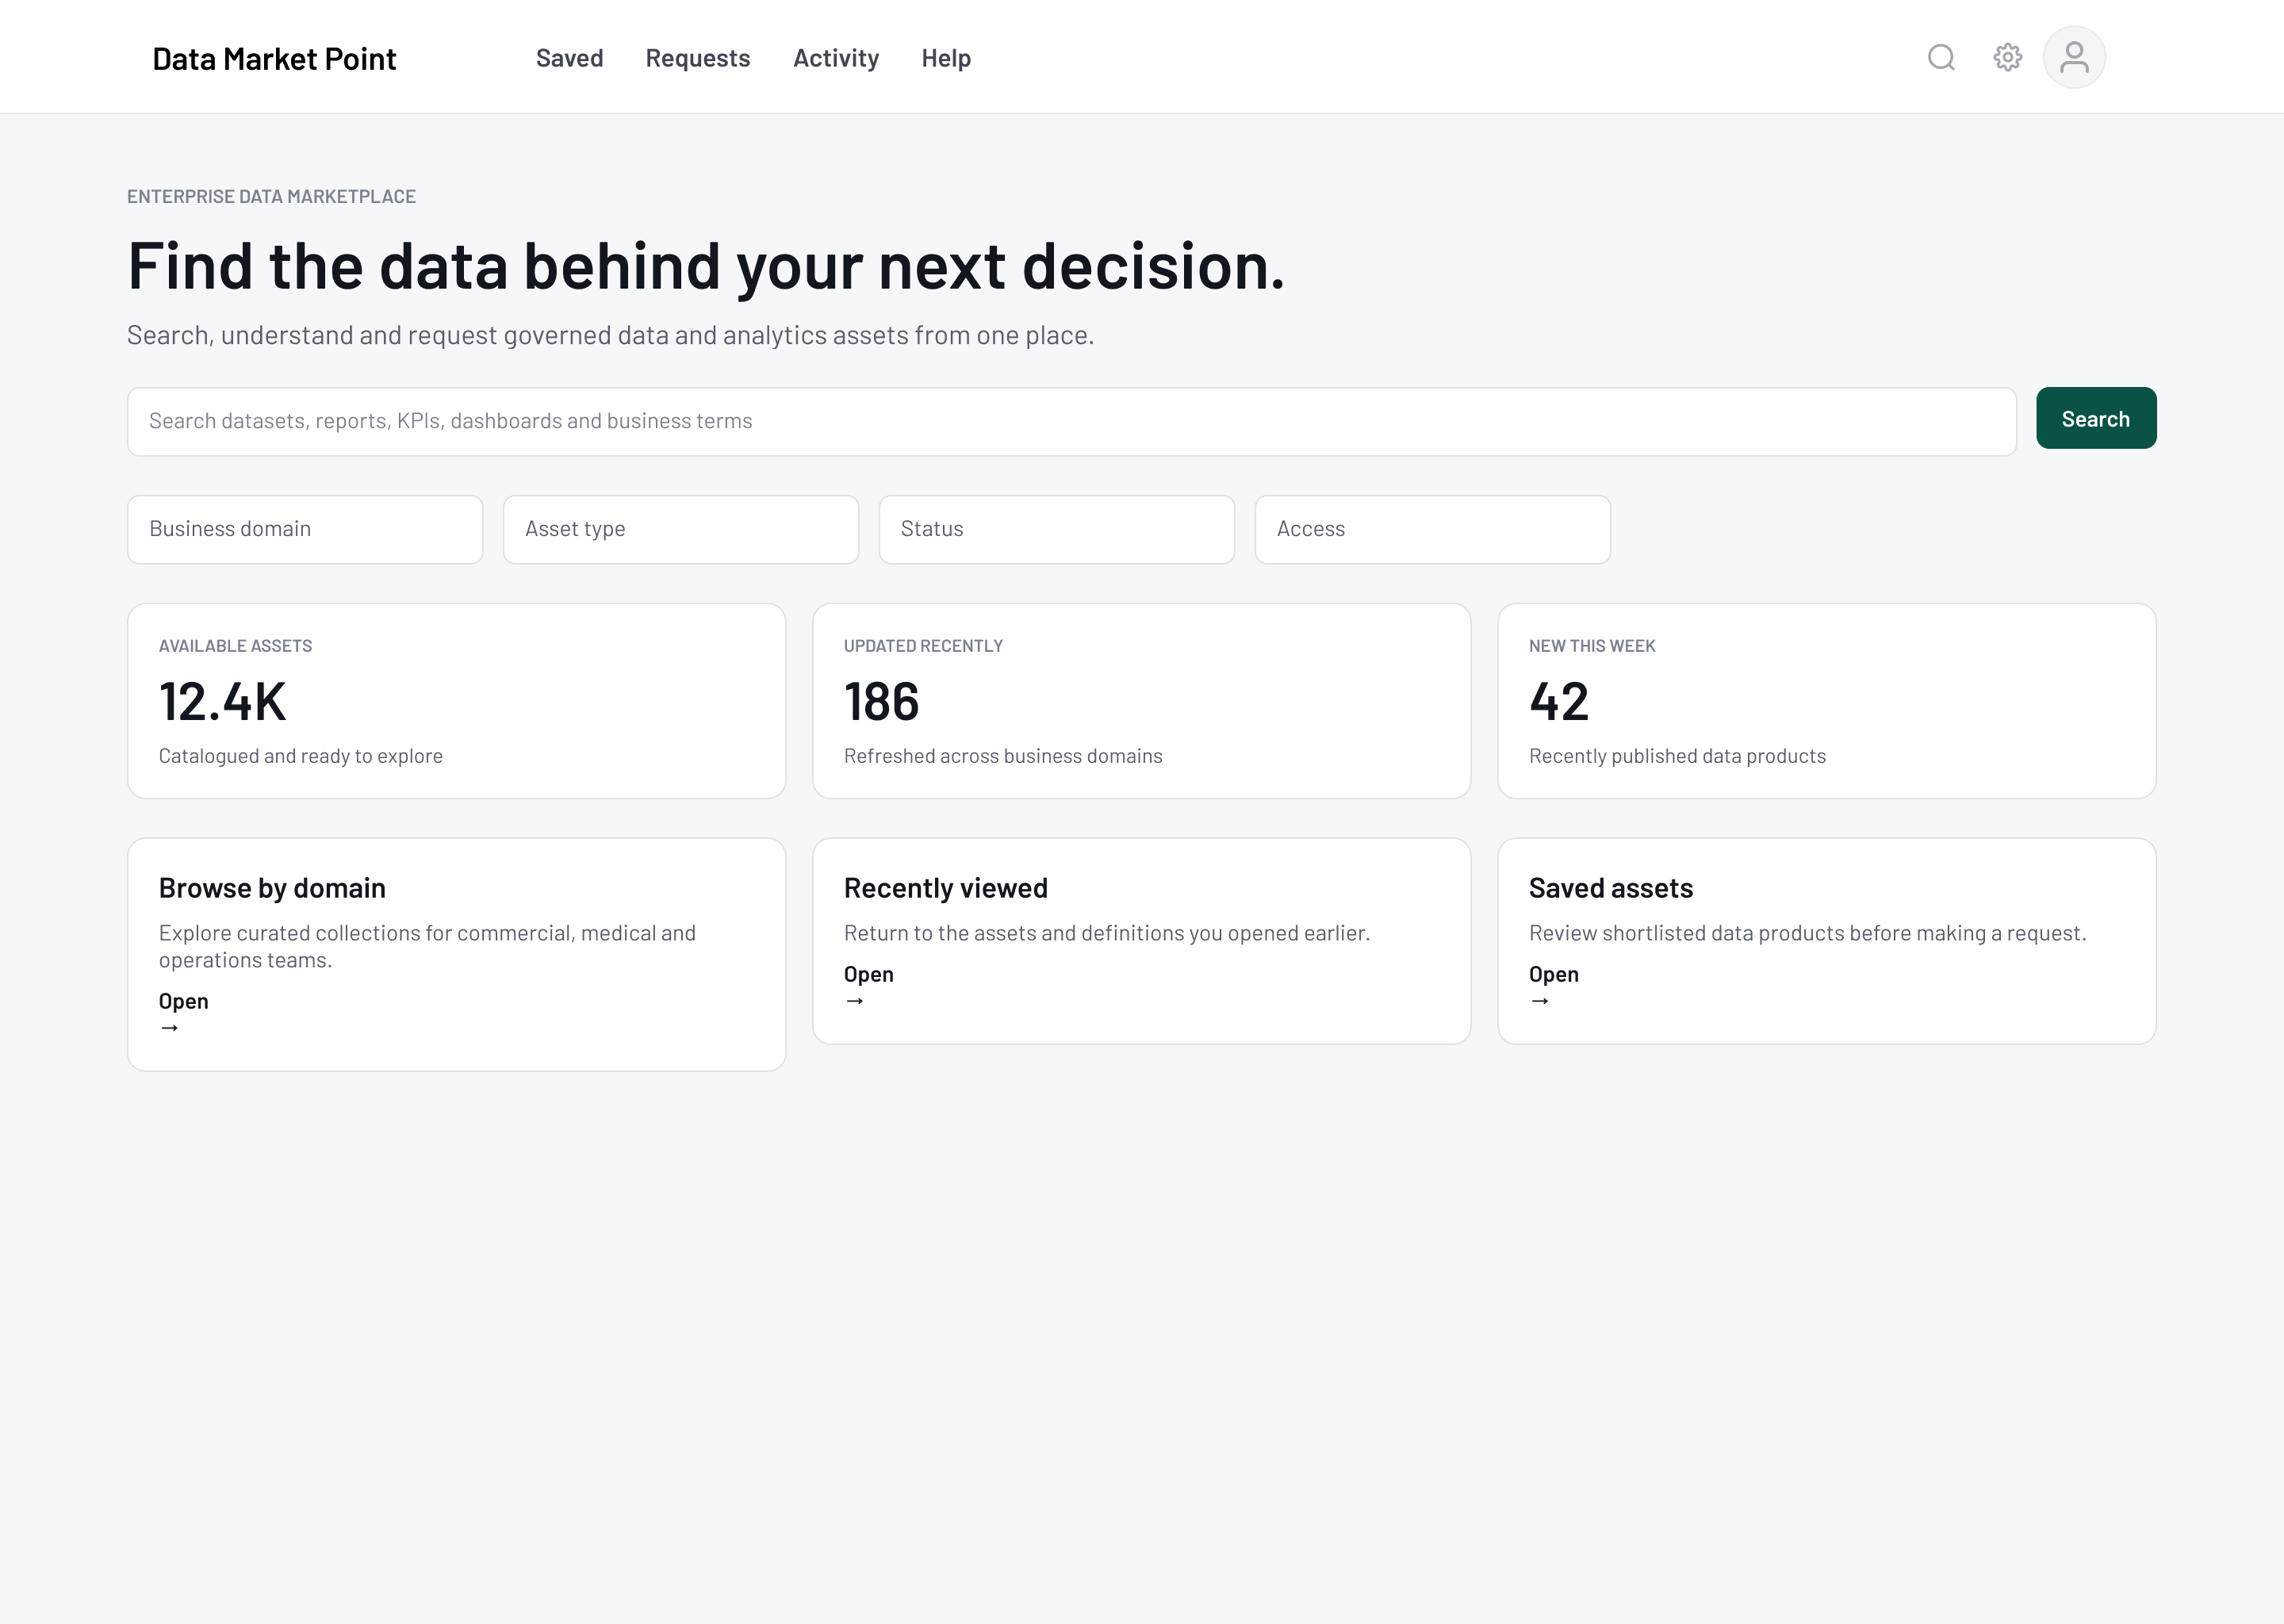Screen dimensions: 2284x1624
Task: Go to the Saved nav item
Action: point(569,58)
